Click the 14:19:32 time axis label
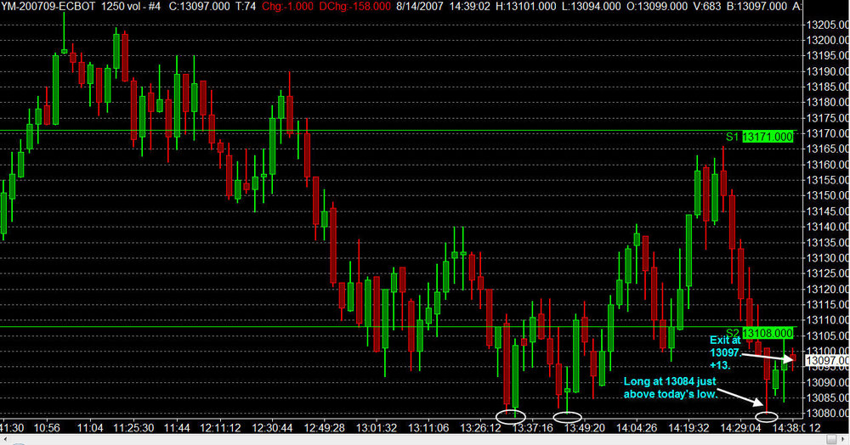This screenshot has width=850, height=445. click(688, 428)
